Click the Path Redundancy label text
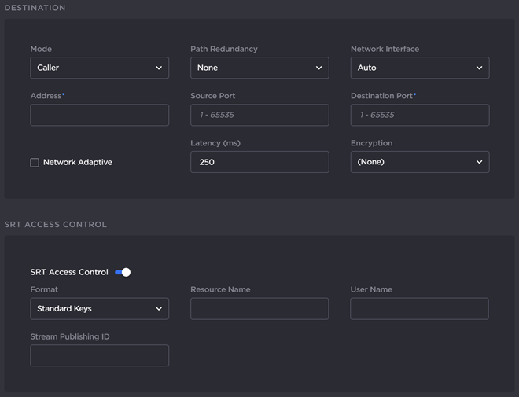Screen dimensions: 519x397 (x=223, y=49)
